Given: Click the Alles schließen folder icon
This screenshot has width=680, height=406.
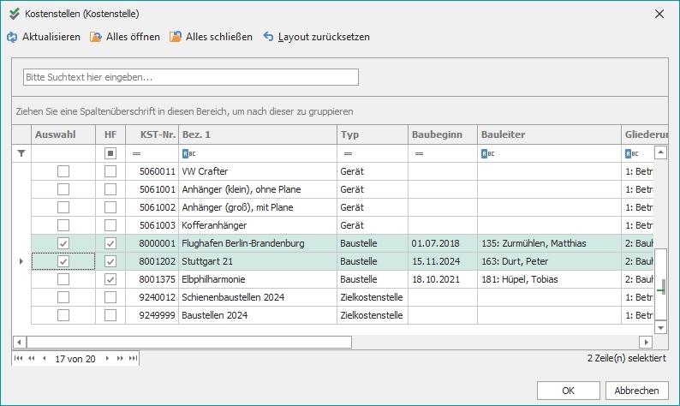Looking at the screenshot, I should (x=175, y=38).
